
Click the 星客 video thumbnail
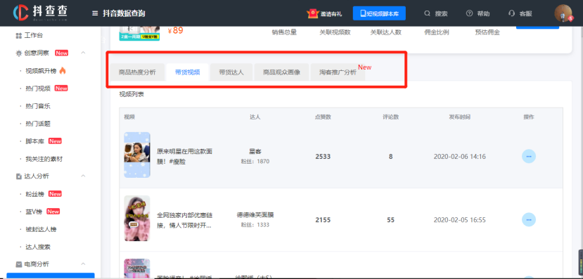(137, 155)
